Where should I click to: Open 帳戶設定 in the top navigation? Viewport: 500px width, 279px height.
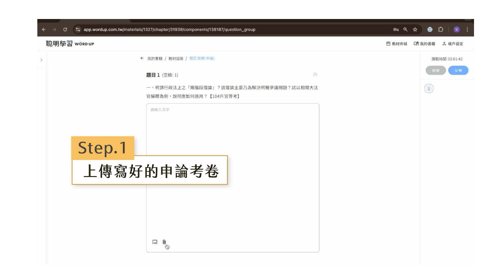pos(453,44)
